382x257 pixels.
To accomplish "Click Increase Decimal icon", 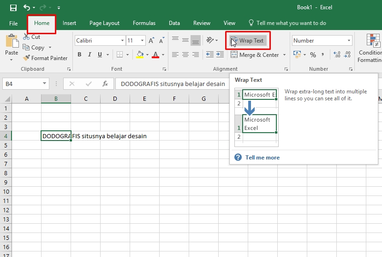I will point(337,55).
